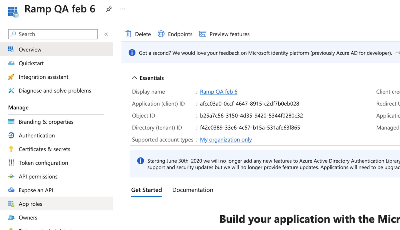This screenshot has height=230, width=400.
Task: Click the Owners people icon
Action: (11, 217)
